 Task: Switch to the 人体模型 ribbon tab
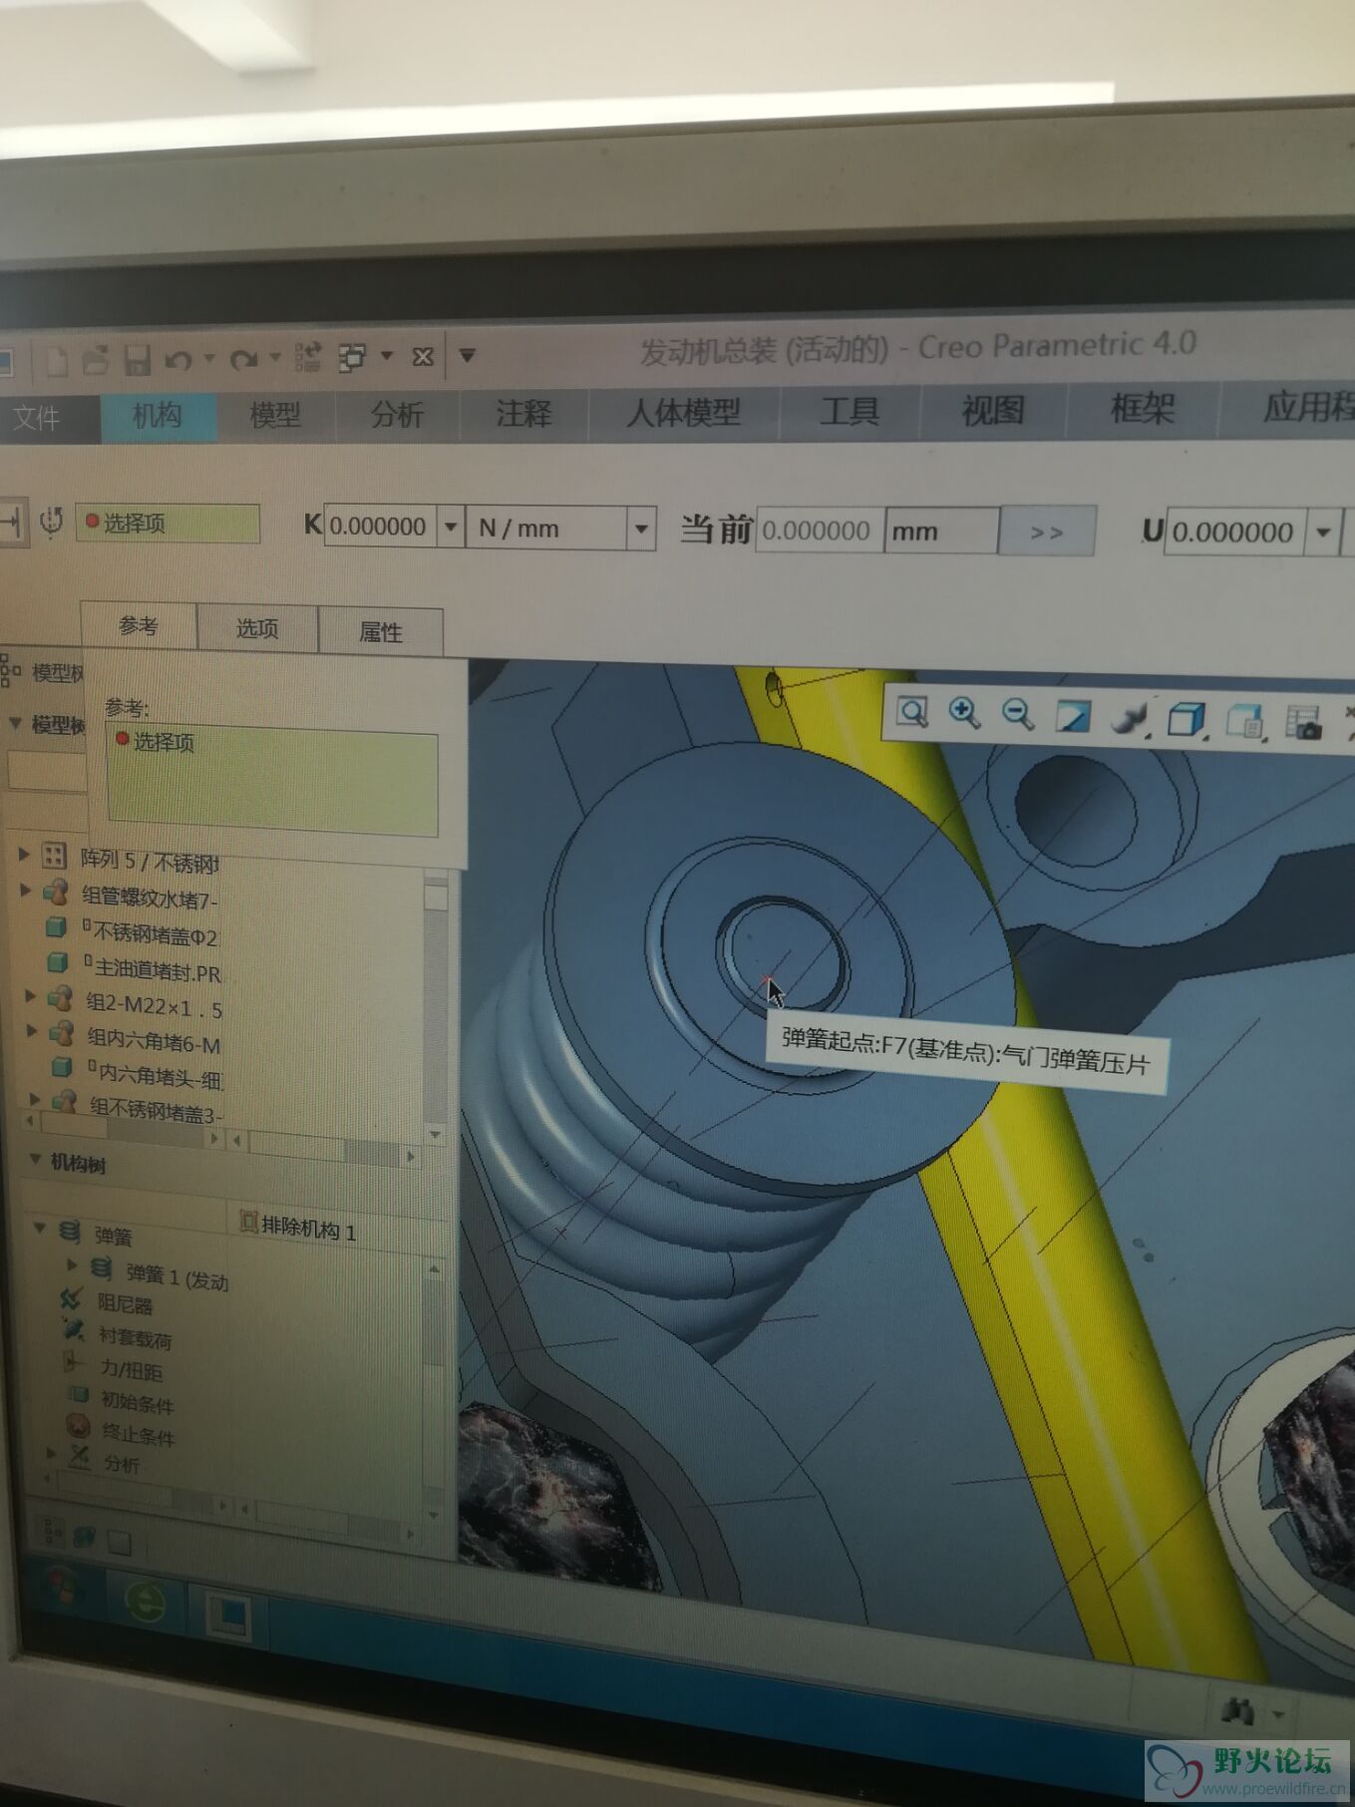point(684,411)
